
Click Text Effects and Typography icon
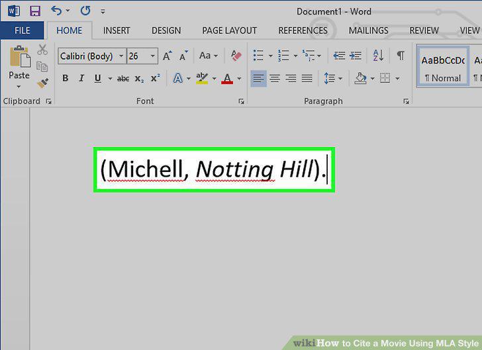[177, 78]
